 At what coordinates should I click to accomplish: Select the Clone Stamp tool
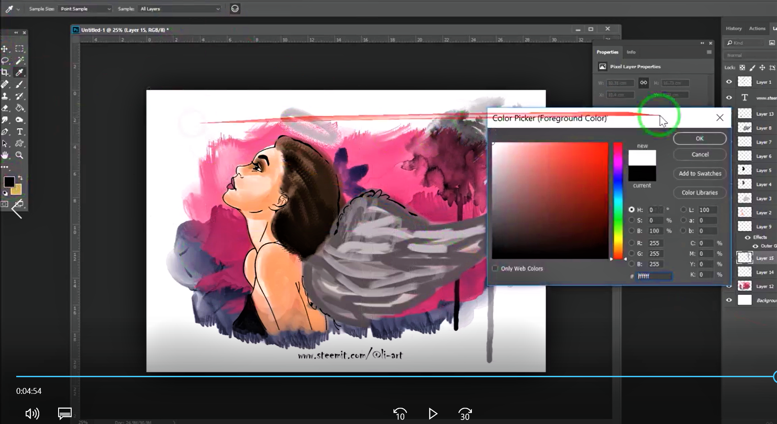click(x=5, y=96)
